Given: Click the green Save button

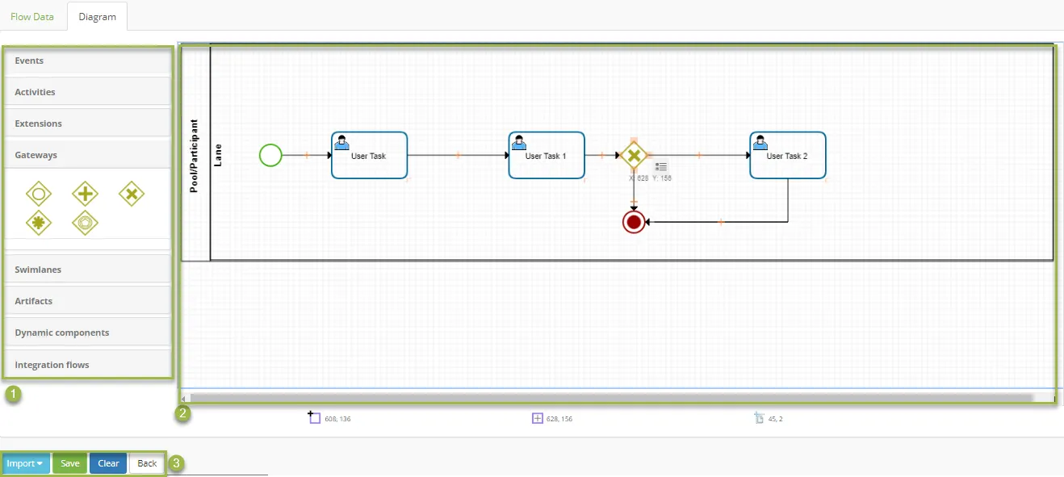Looking at the screenshot, I should tap(70, 463).
